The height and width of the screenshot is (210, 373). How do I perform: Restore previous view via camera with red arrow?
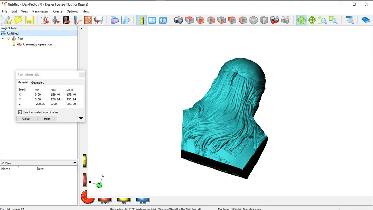point(275,20)
